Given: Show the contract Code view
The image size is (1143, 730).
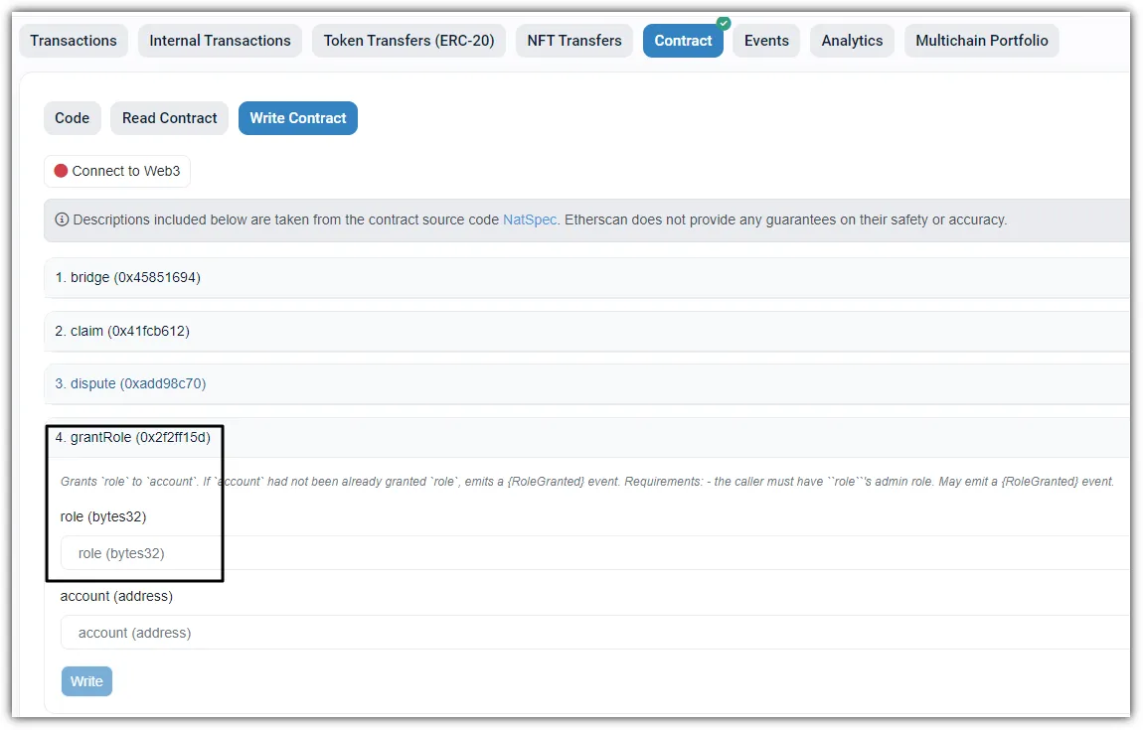Looking at the screenshot, I should 73,118.
